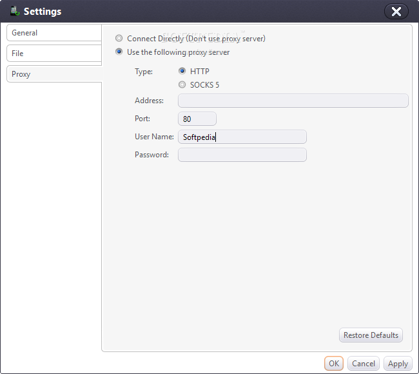Viewport: 419px width, 374px height.
Task: Close the Settings dialog with X button
Action: pos(396,12)
